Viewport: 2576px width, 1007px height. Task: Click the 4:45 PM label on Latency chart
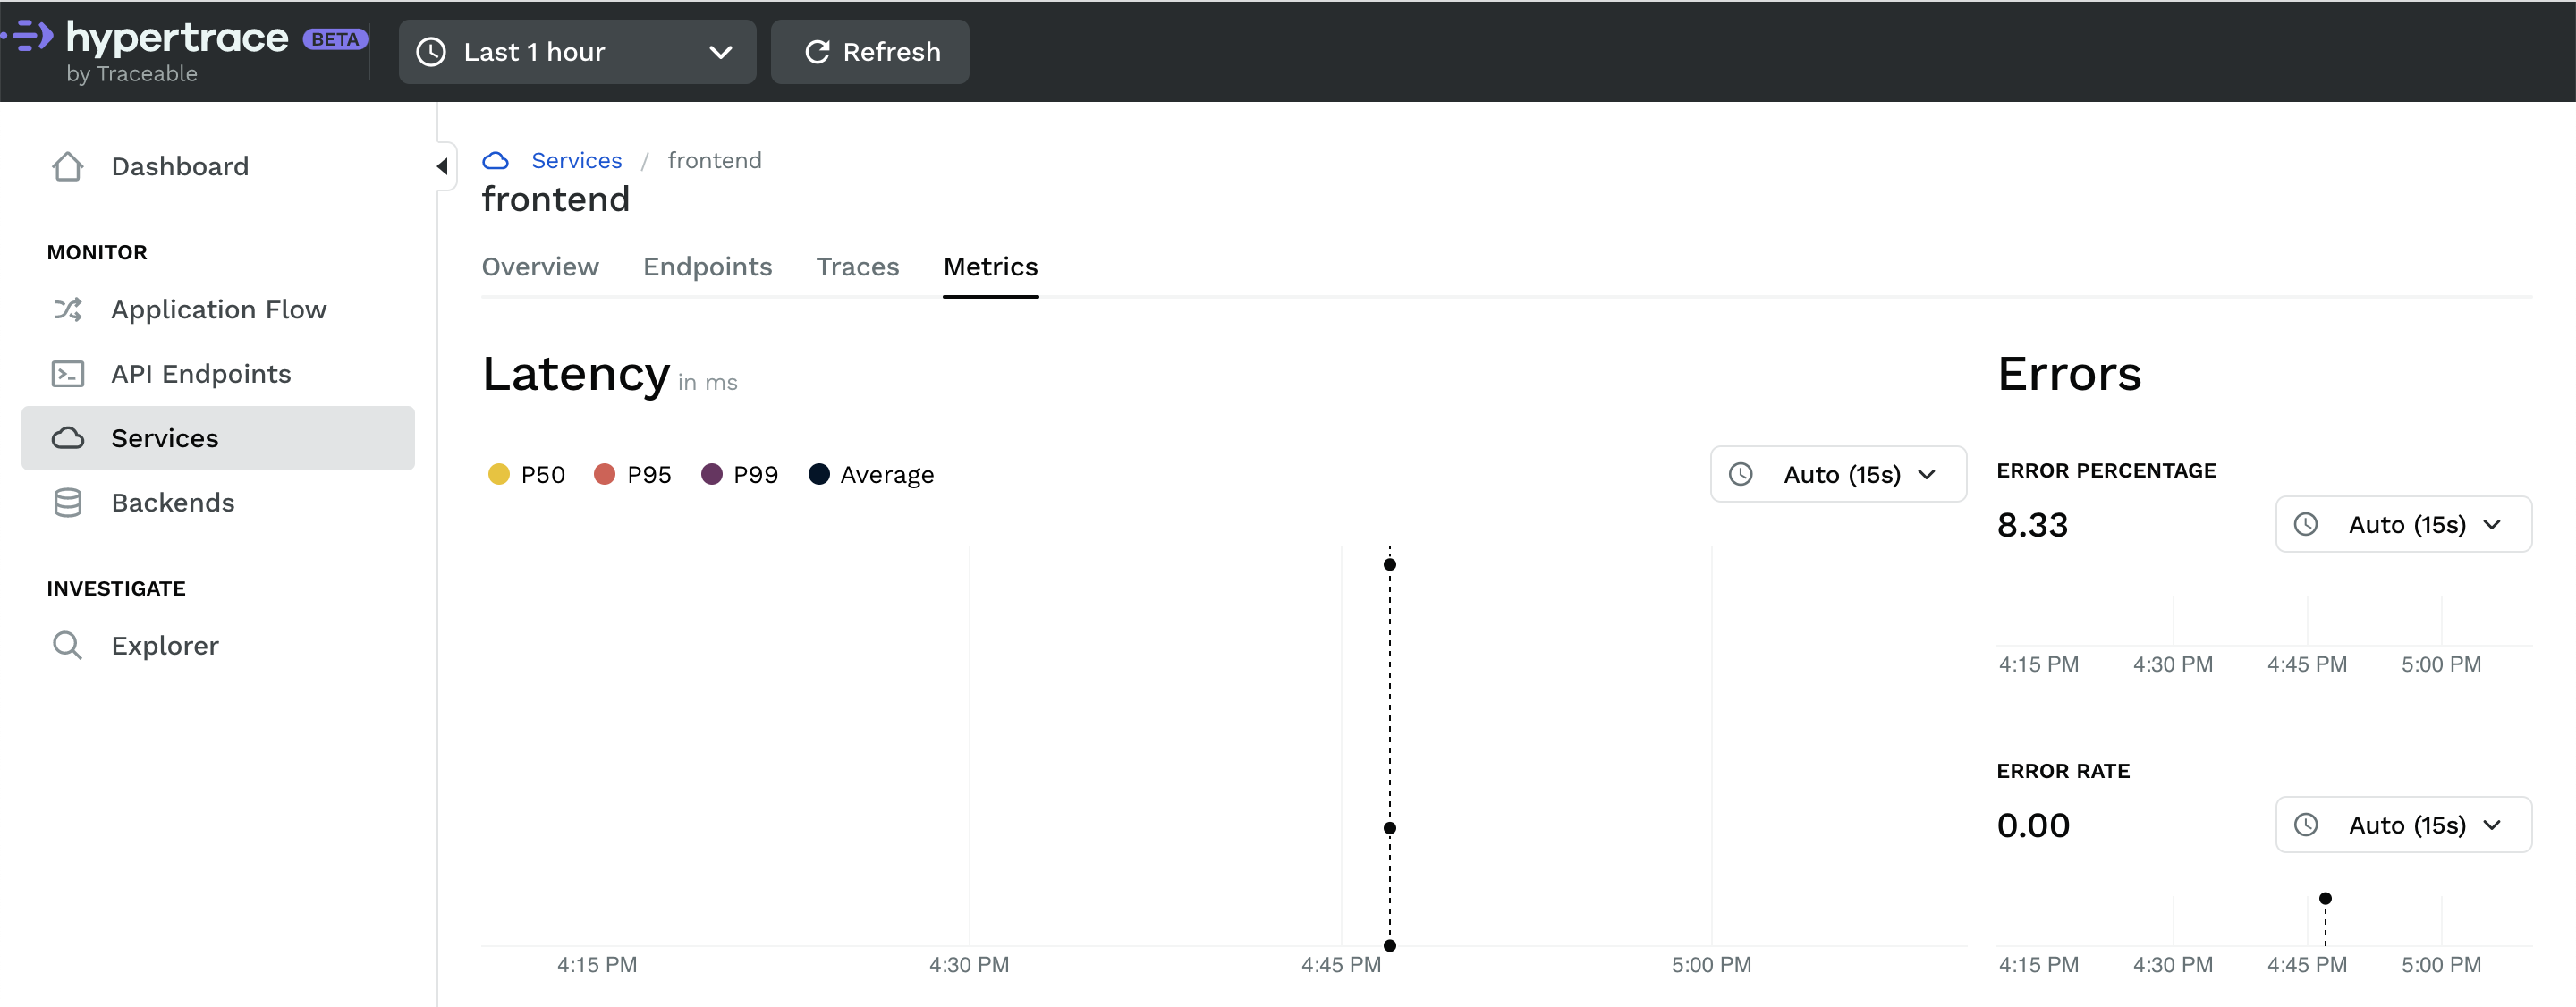tap(1341, 965)
